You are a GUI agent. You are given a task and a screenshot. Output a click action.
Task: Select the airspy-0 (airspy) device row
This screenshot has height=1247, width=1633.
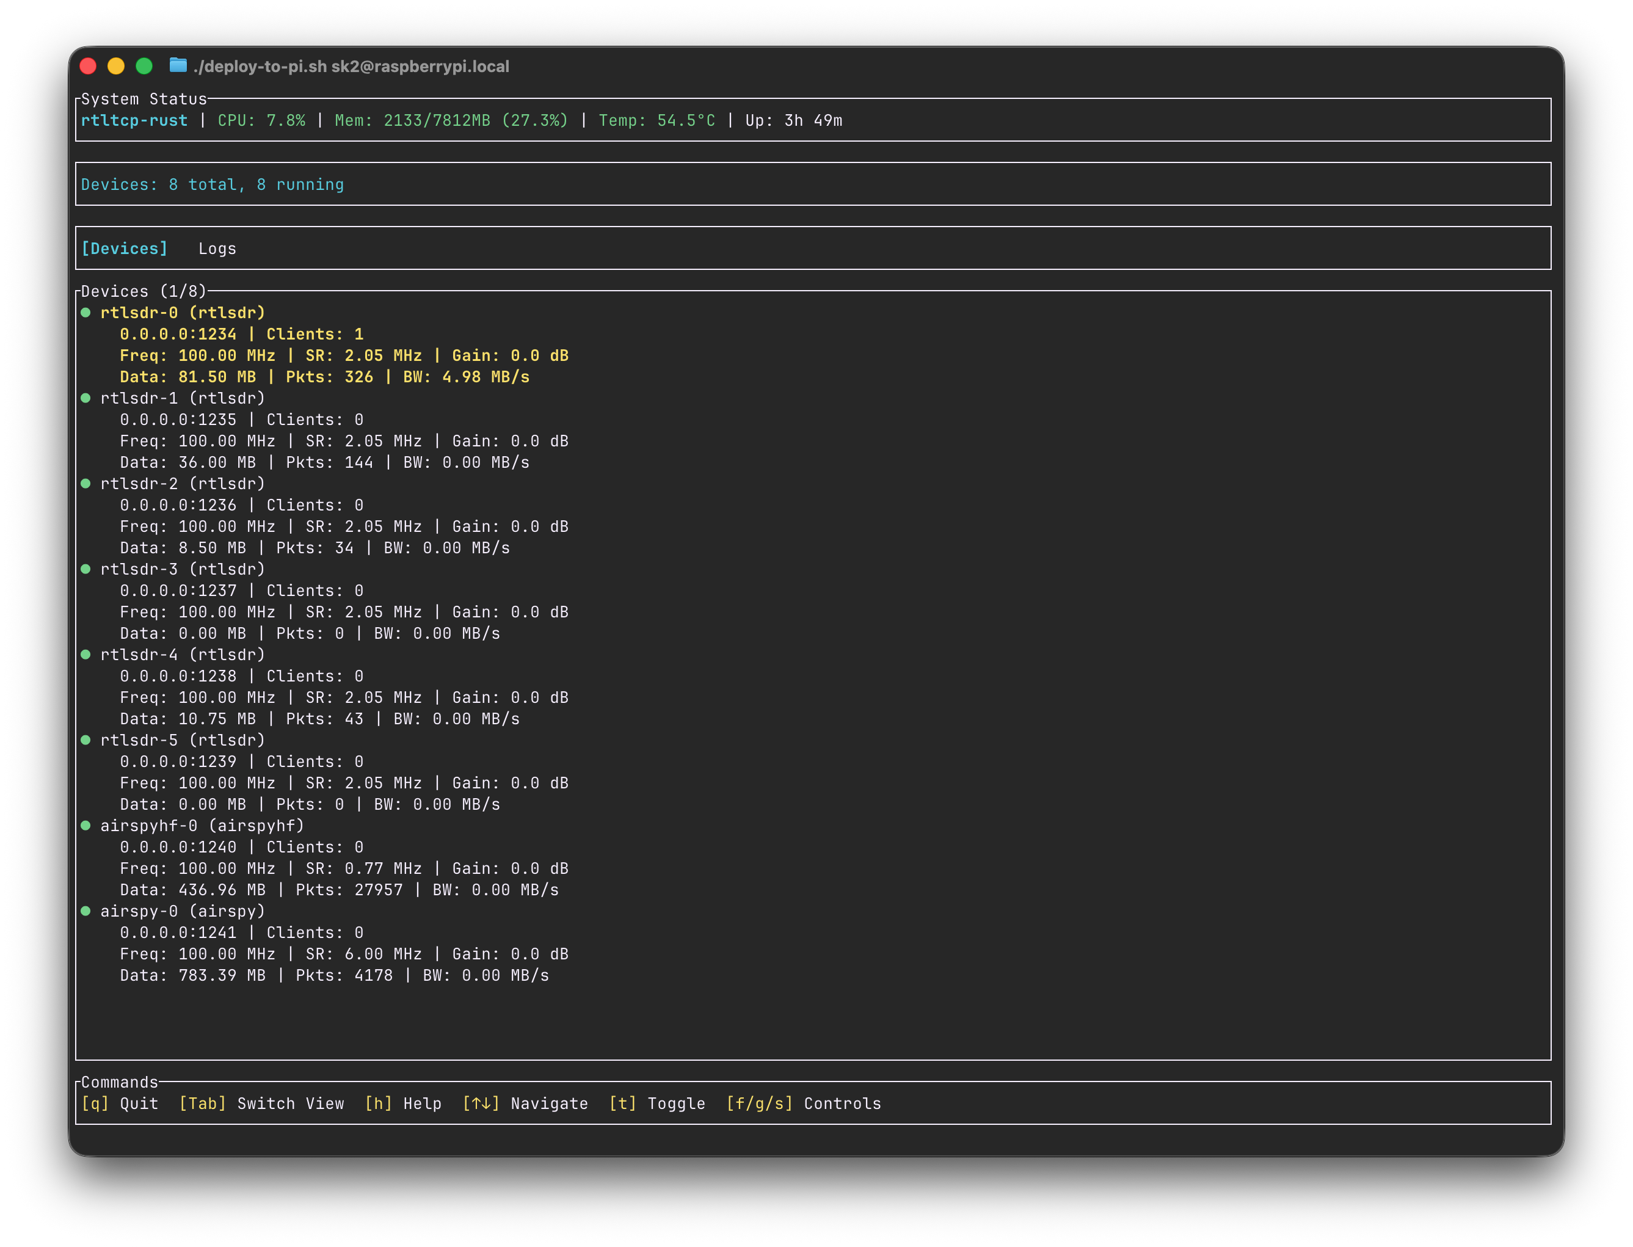(x=182, y=911)
